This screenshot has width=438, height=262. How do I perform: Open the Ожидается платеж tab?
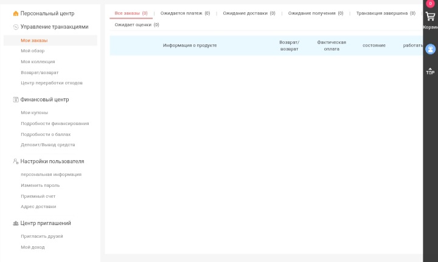tap(185, 13)
